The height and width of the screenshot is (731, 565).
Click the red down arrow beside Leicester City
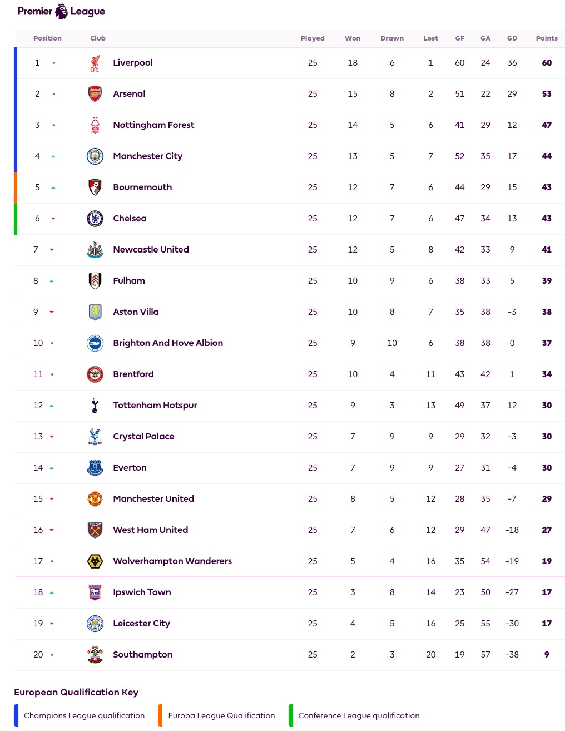click(x=52, y=624)
